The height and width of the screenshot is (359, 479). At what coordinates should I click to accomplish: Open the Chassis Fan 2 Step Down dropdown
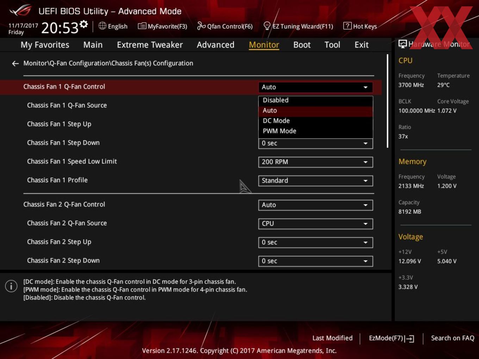(x=316, y=261)
